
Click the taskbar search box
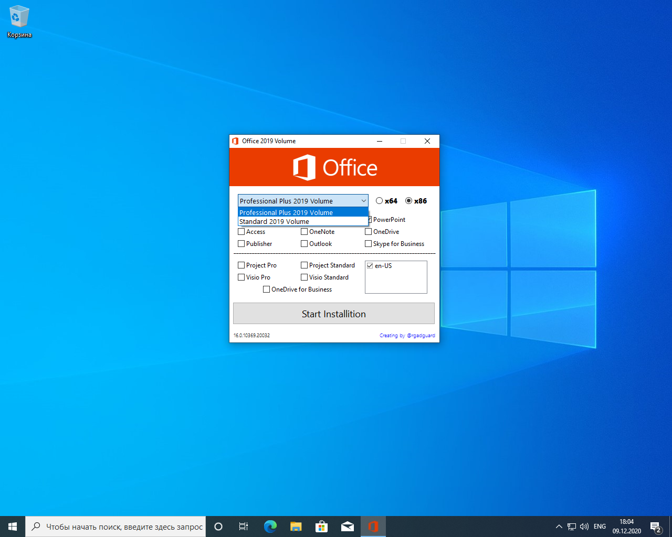[x=115, y=527]
